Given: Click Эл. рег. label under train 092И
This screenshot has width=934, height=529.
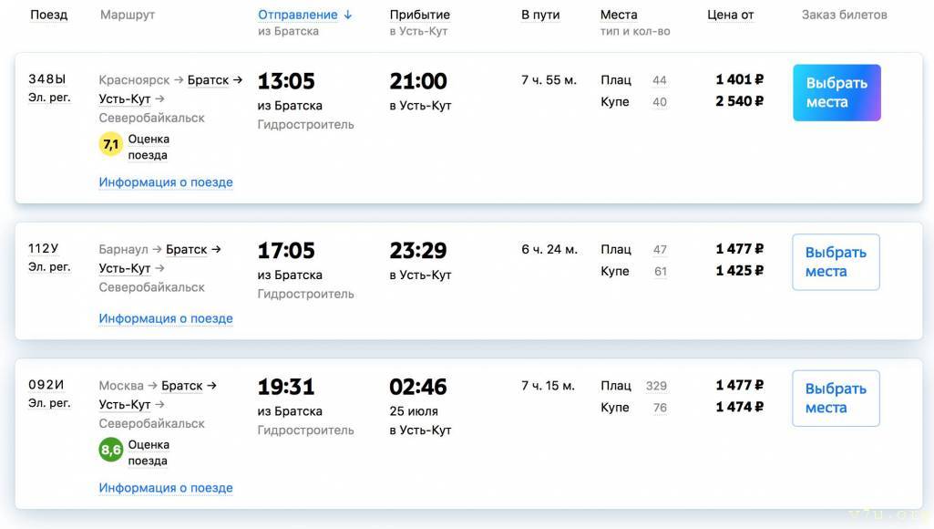Looking at the screenshot, I should pos(49,403).
